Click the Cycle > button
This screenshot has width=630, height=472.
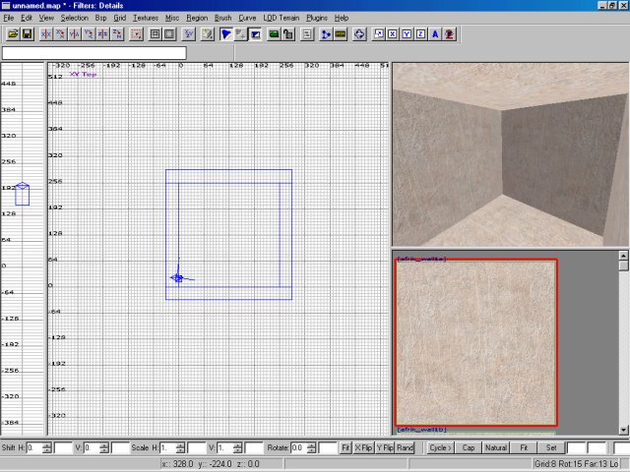coord(440,447)
